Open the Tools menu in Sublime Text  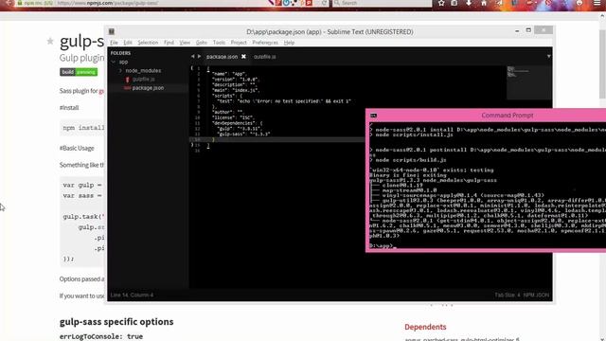point(219,43)
